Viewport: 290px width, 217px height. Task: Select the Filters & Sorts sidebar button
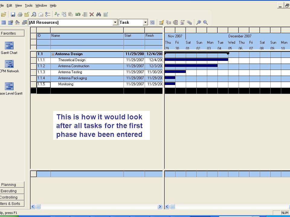[x=12, y=203]
